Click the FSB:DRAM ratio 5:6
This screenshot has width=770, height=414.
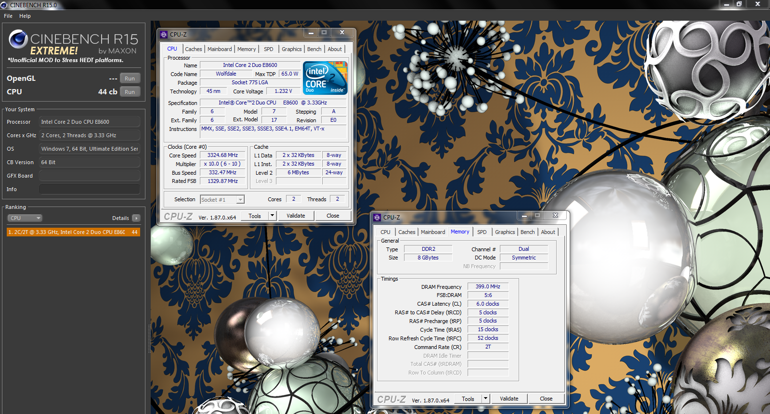click(488, 295)
